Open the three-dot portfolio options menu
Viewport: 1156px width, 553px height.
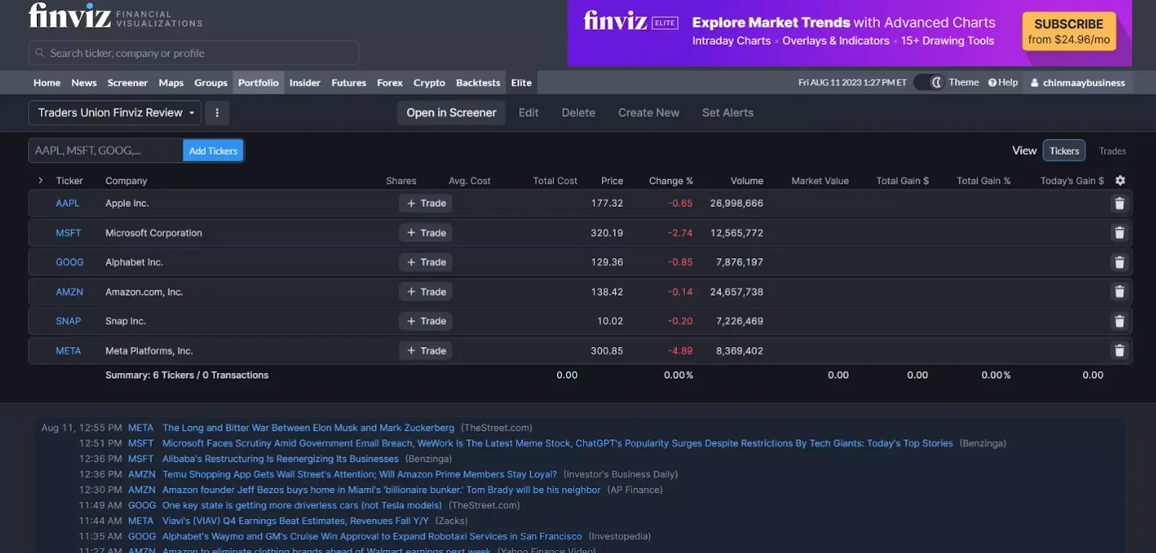tap(217, 113)
